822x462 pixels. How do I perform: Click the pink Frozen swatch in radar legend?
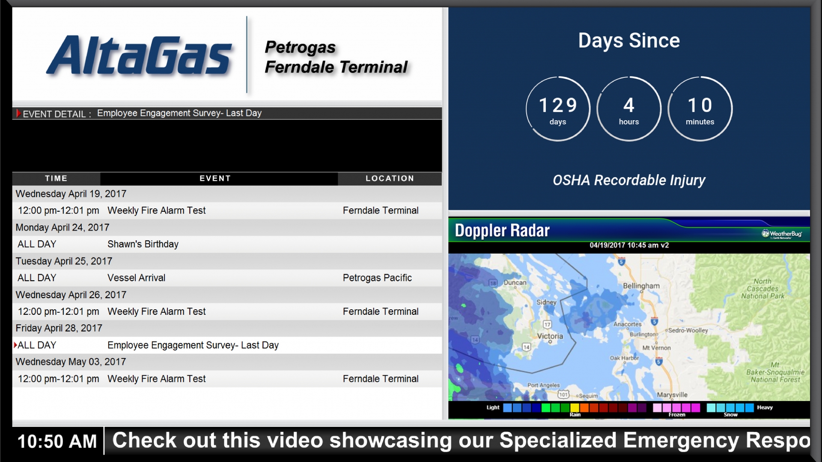657,408
